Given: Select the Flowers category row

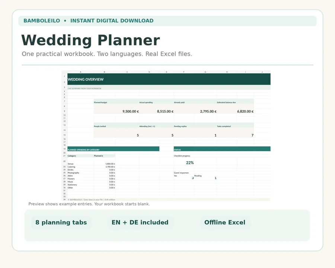Looking at the screenshot, I should [x=91, y=179].
